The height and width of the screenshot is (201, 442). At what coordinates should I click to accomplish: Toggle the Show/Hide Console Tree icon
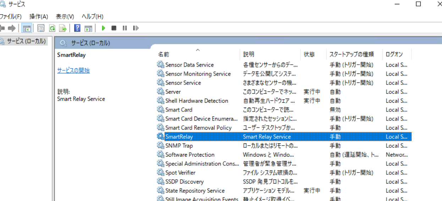pyautogui.click(x=27, y=28)
